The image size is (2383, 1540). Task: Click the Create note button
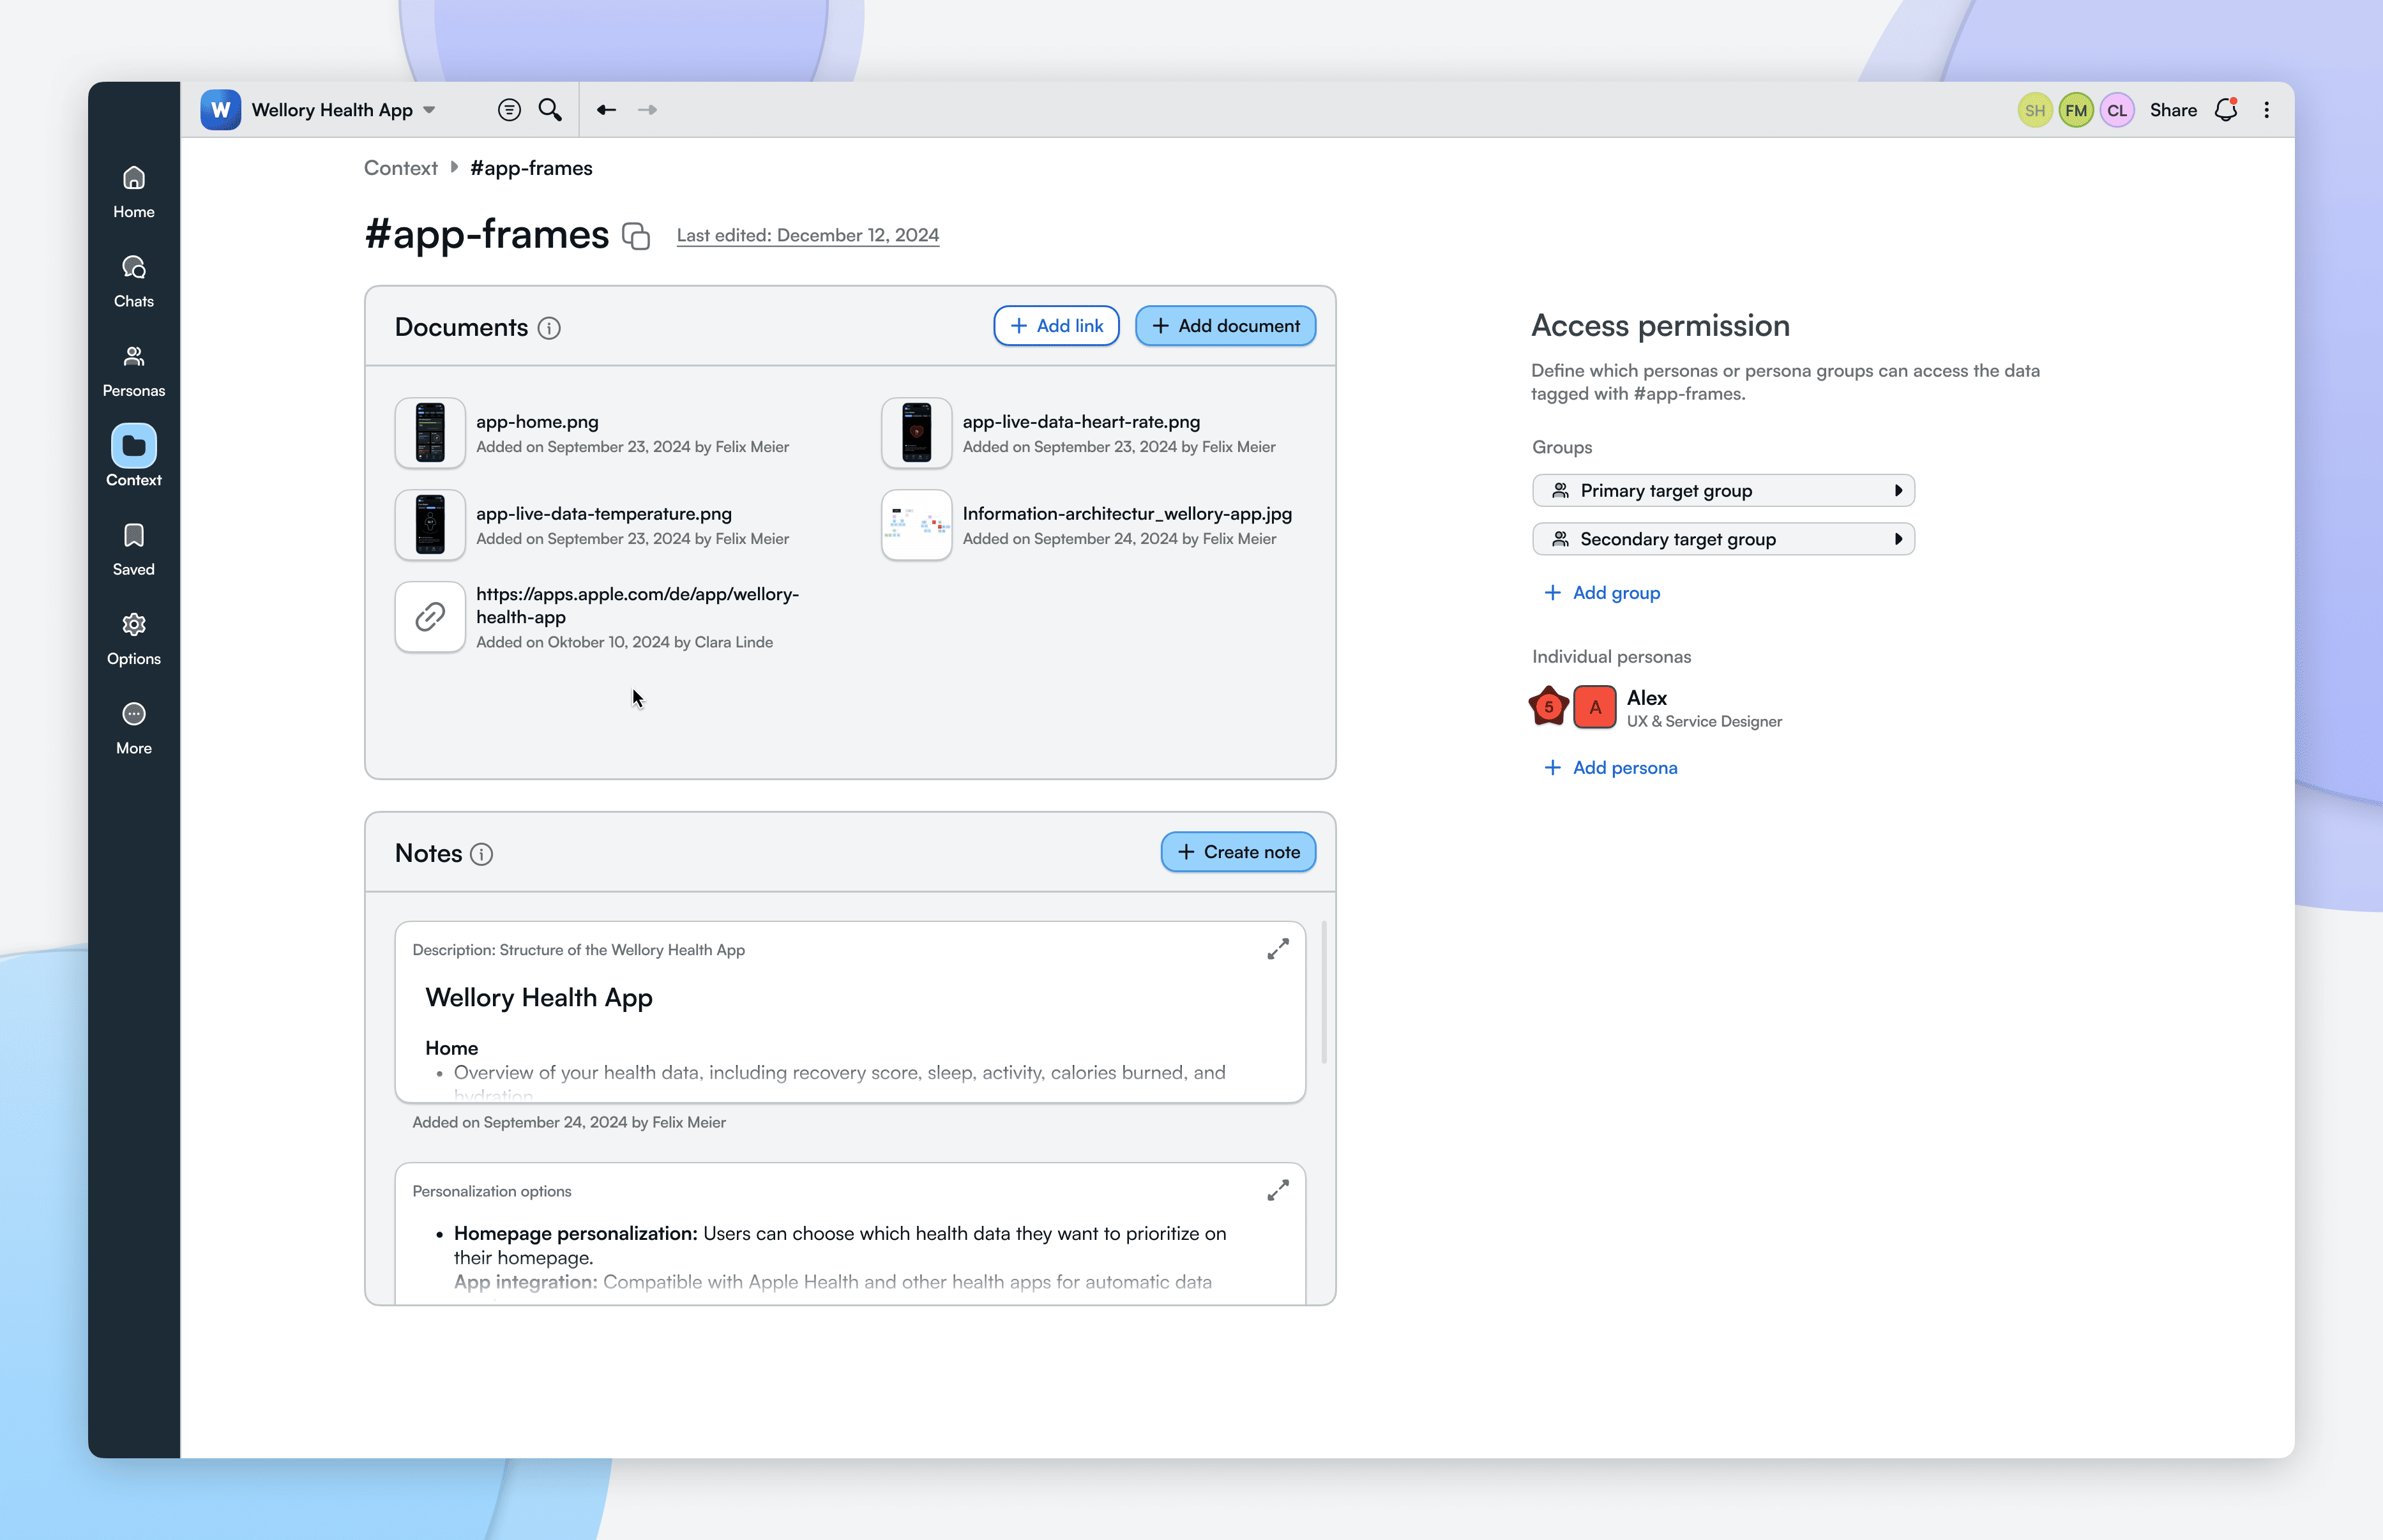[x=1238, y=852]
